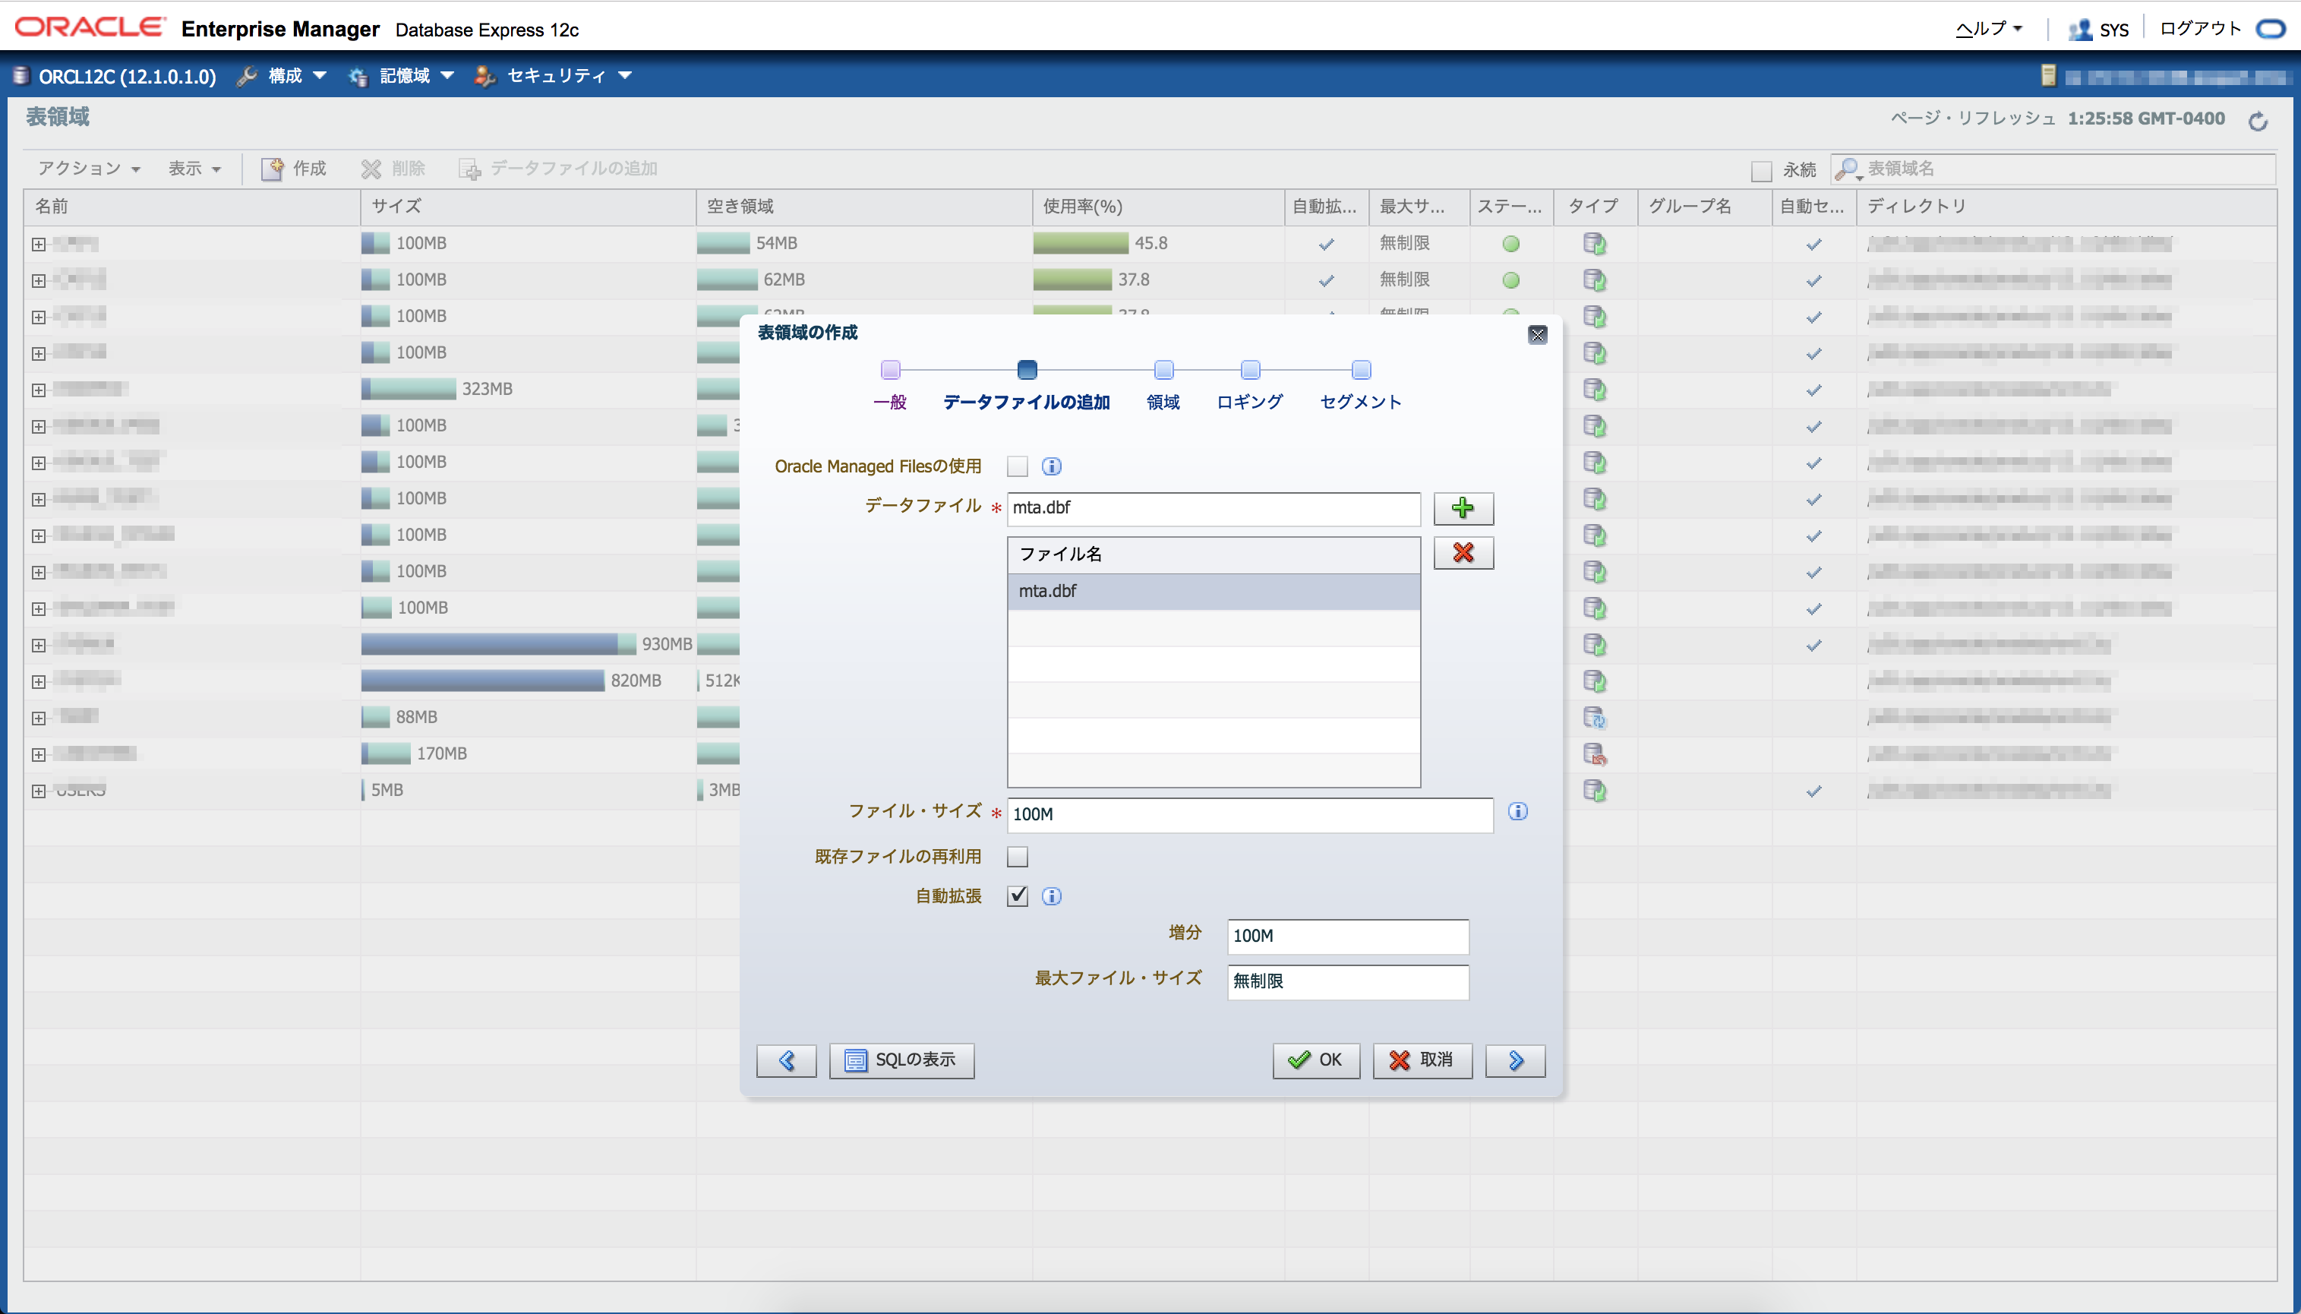Click info icon next to Oracle Managed Files

pyautogui.click(x=1051, y=466)
